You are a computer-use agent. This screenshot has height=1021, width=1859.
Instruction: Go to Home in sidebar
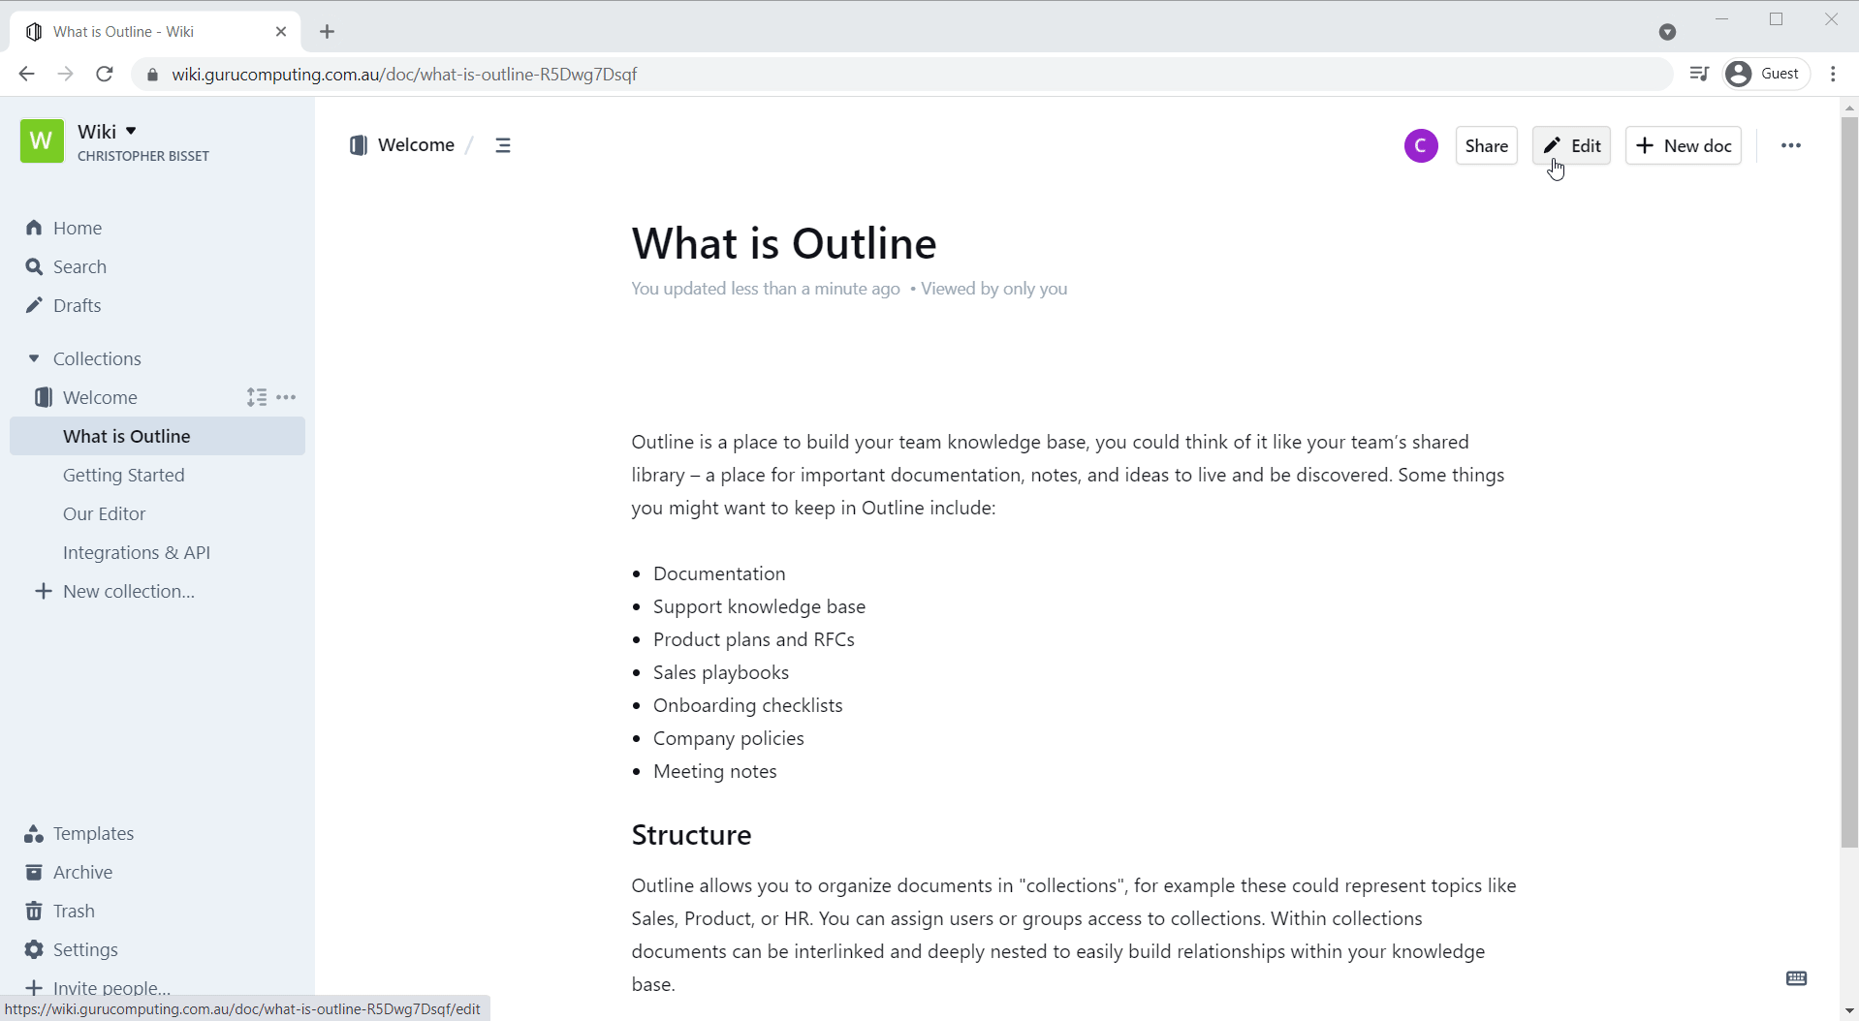[78, 228]
